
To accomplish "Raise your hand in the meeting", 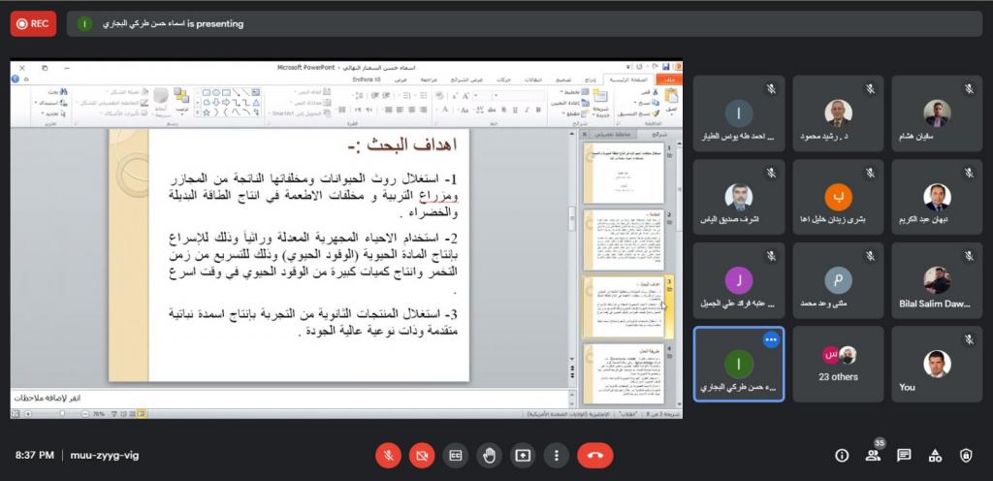I will click(x=489, y=455).
